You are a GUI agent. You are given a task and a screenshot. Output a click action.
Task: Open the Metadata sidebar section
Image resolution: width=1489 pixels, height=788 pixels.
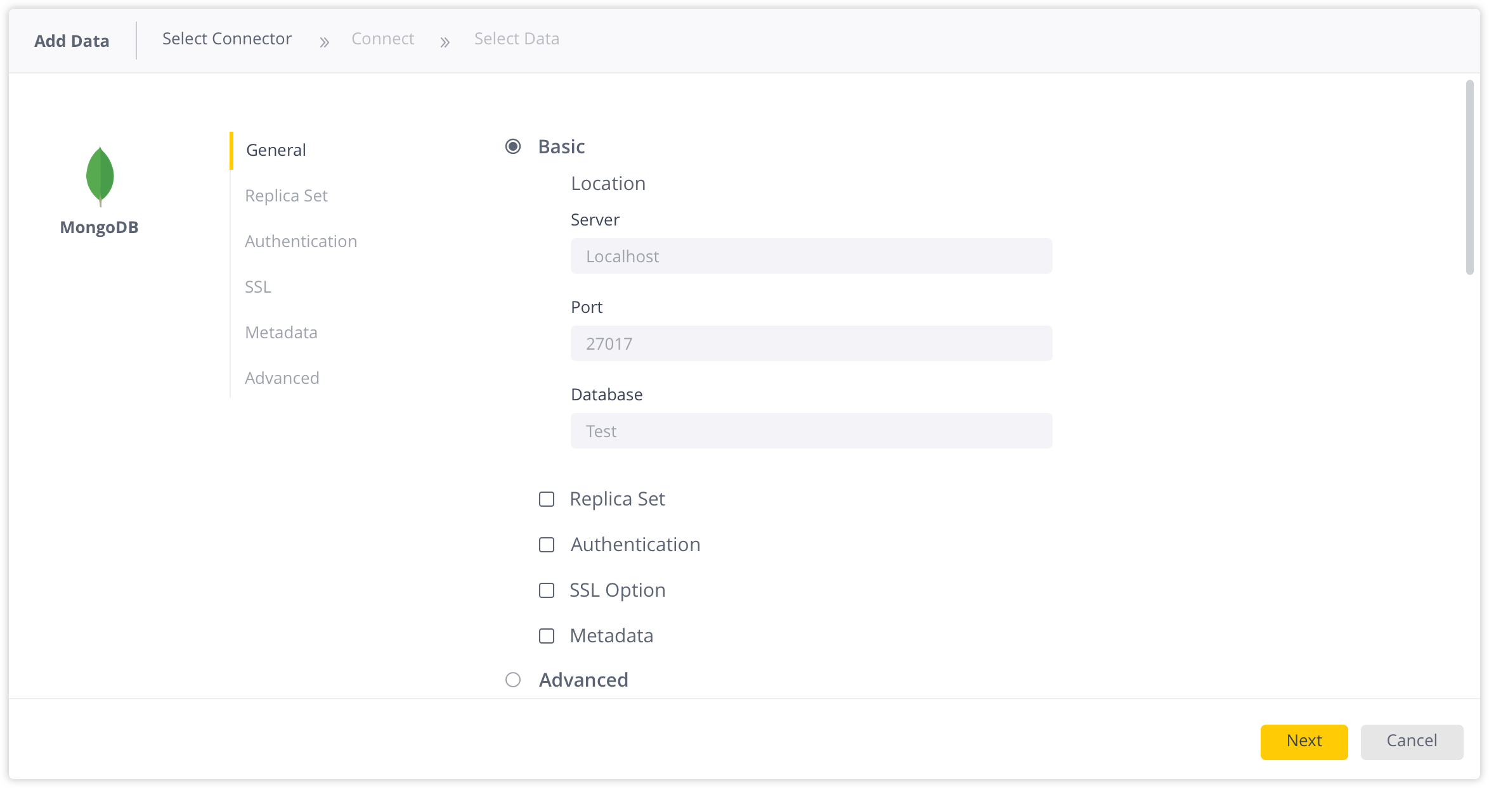point(281,333)
